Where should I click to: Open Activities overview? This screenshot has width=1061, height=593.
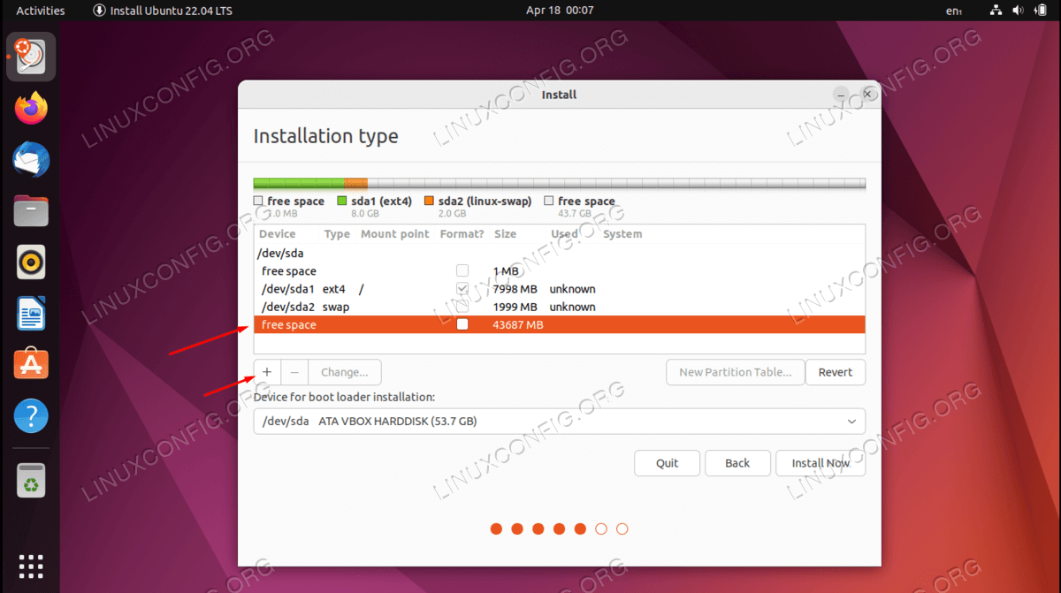[41, 11]
